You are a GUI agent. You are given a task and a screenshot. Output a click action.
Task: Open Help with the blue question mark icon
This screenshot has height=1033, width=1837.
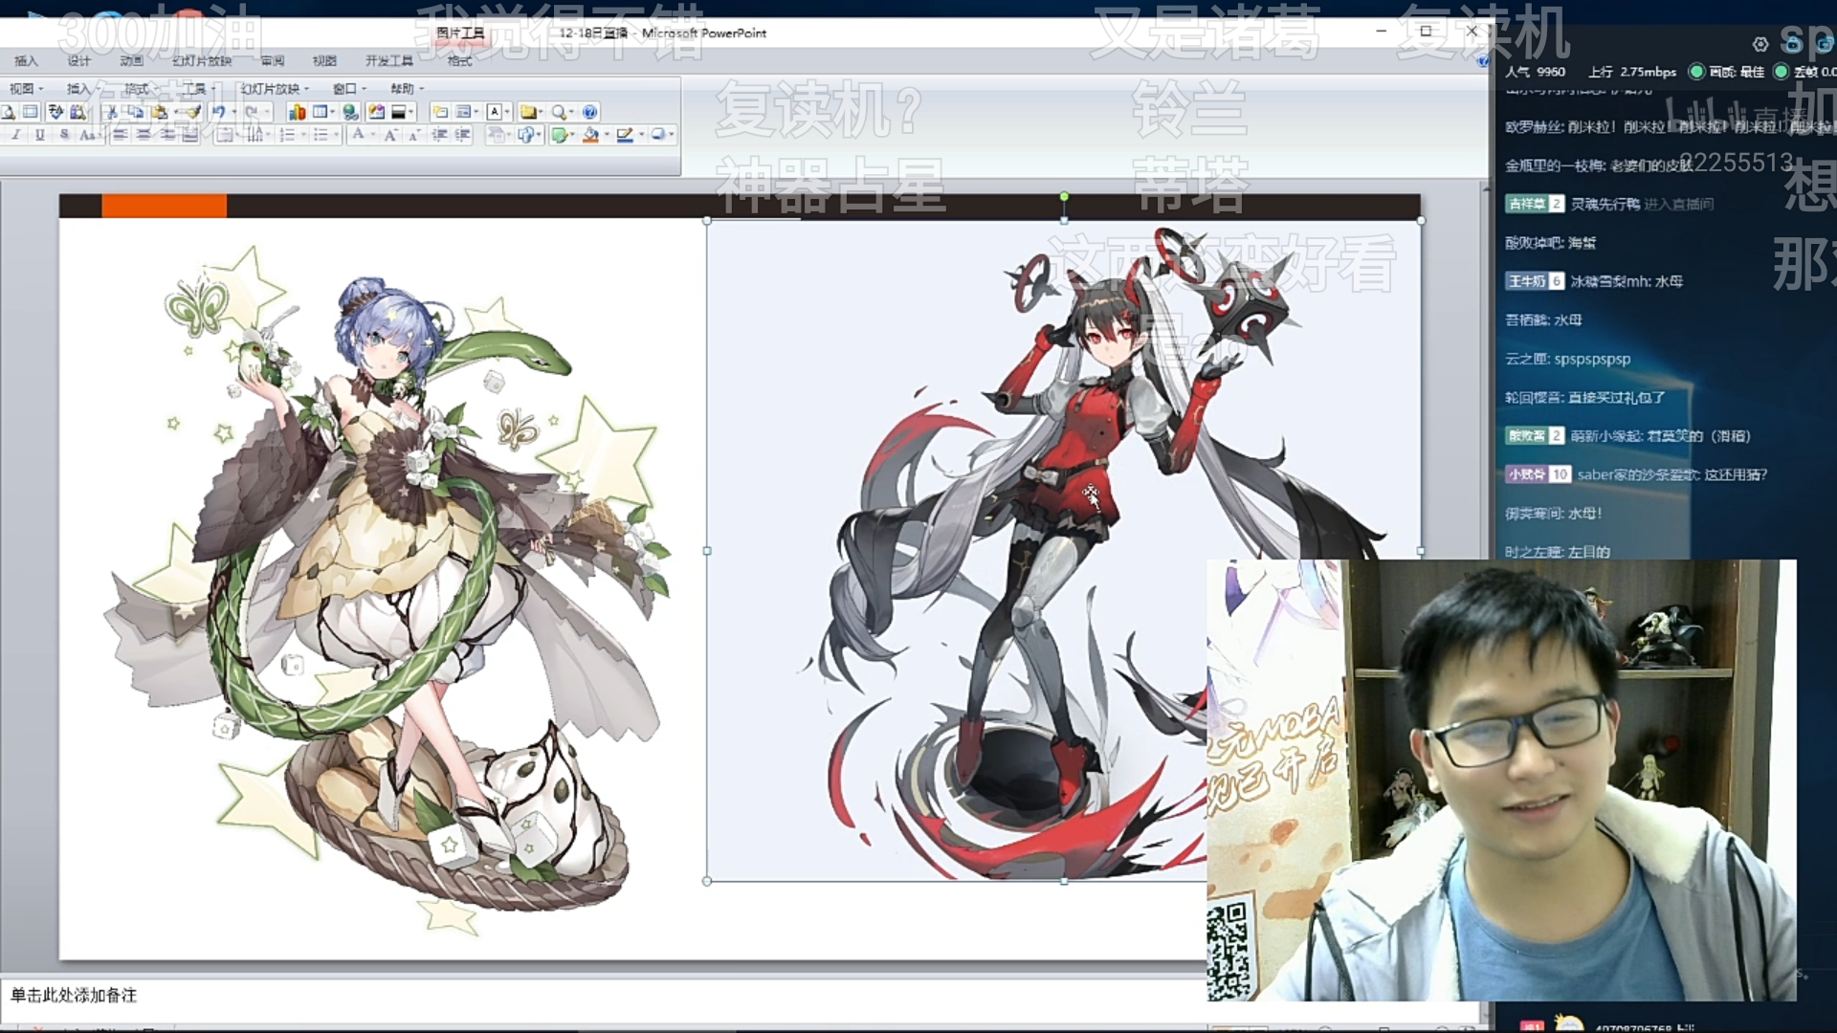pyautogui.click(x=590, y=112)
